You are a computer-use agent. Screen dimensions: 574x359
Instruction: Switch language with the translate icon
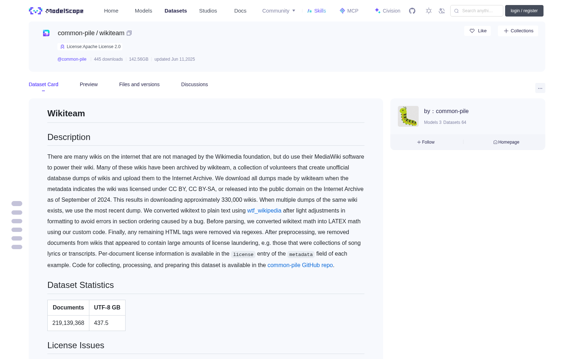click(442, 11)
